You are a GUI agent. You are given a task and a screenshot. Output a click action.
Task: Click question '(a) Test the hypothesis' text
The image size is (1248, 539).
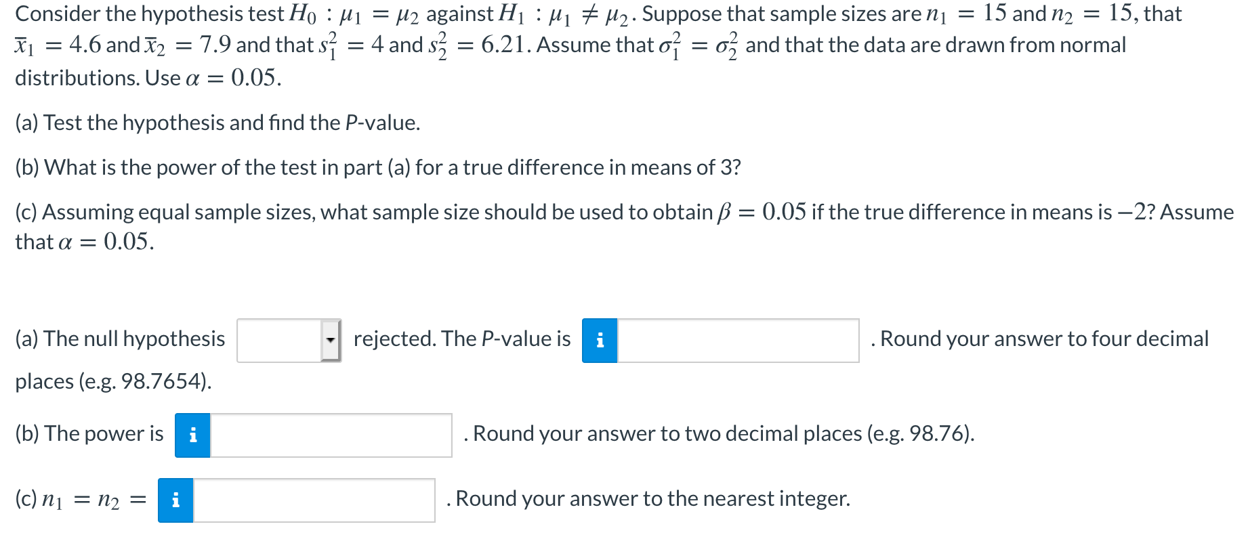coord(217,123)
